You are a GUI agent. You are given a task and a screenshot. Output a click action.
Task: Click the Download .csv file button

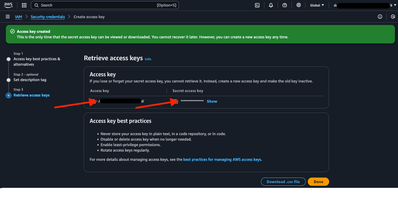point(283,182)
